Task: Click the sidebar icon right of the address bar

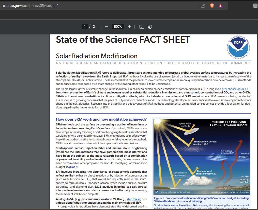Action: (255, 6)
